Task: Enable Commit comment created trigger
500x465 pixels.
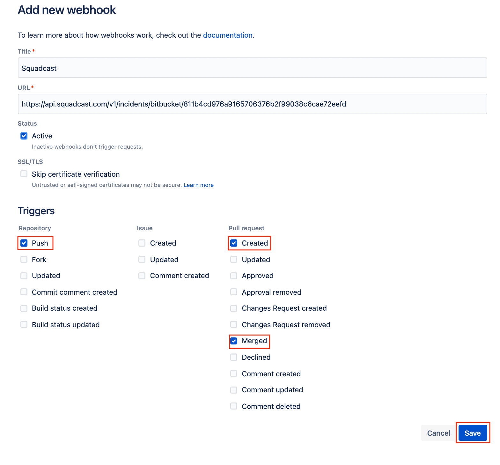Action: pyautogui.click(x=24, y=292)
